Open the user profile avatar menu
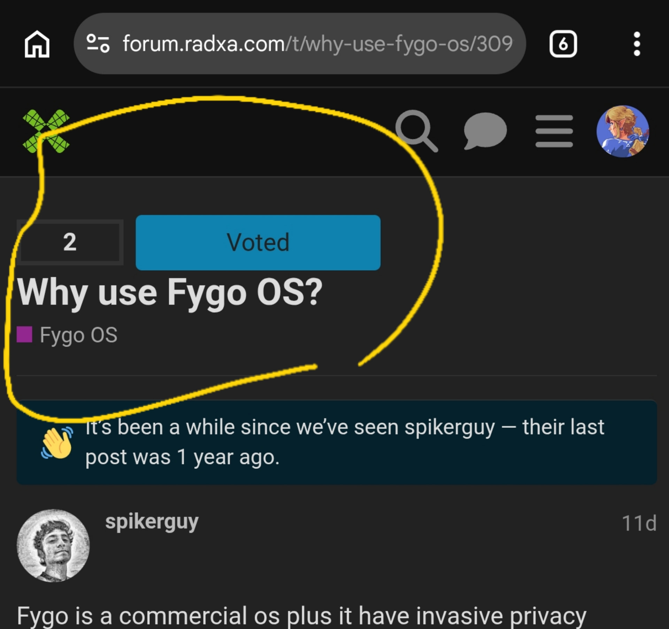The image size is (669, 629). click(x=623, y=131)
